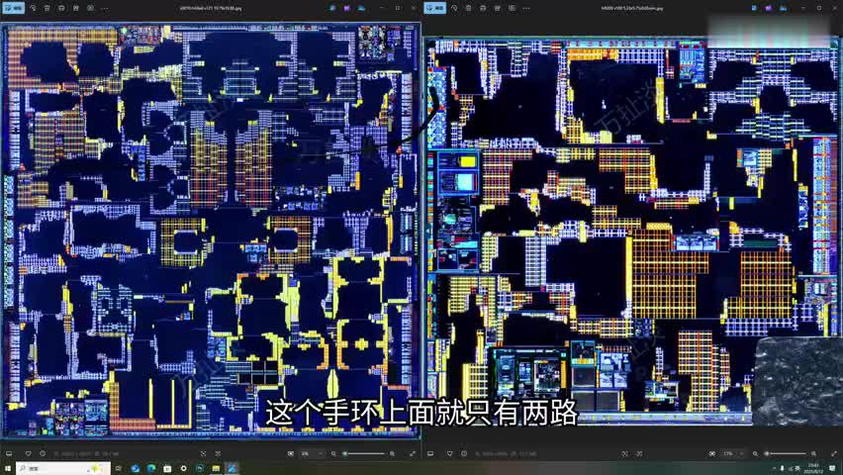Toggle the filmstrip in the right Photos window
This screenshot has width=843, height=475.
(430, 453)
